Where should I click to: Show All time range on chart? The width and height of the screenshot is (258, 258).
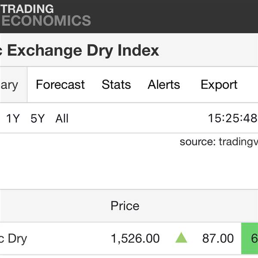click(62, 119)
